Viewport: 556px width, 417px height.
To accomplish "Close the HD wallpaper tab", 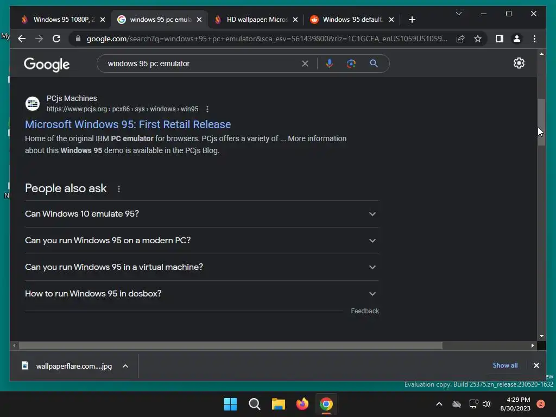I will pos(295,20).
